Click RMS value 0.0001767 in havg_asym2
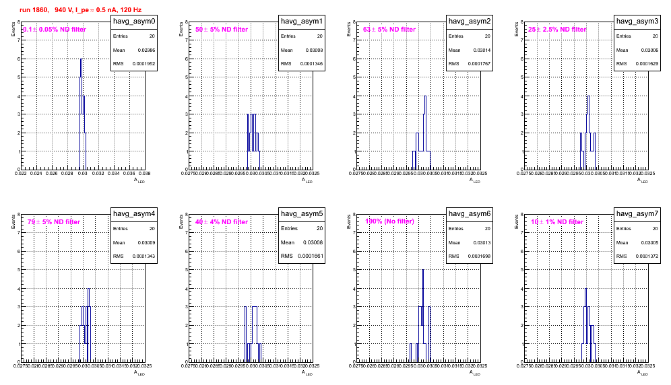Viewport: 671px width, 385px height. 479,64
